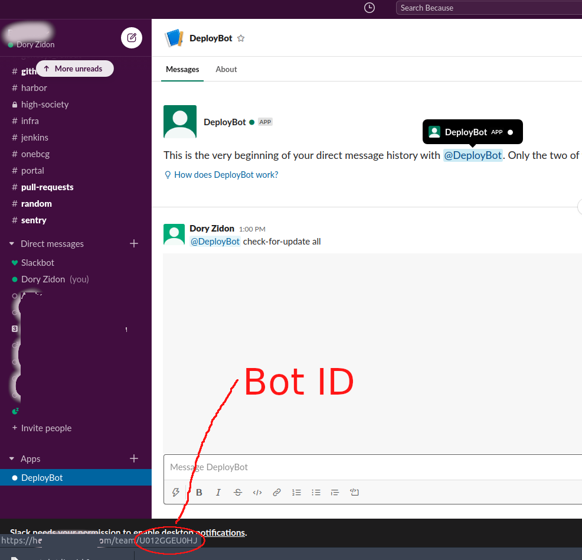This screenshot has width=582, height=560.
Task: Open the Slackbot direct message
Action: (x=76, y=263)
